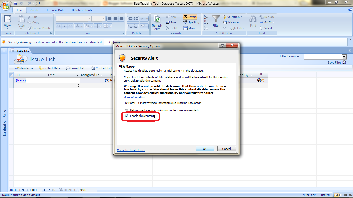Viewport: 353px width, 198px height.
Task: Select 'Help protect me from unknown content' radio
Action: click(x=127, y=110)
